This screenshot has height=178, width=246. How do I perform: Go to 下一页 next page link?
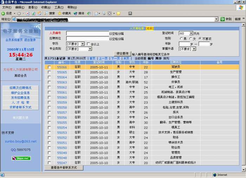coord(116,58)
